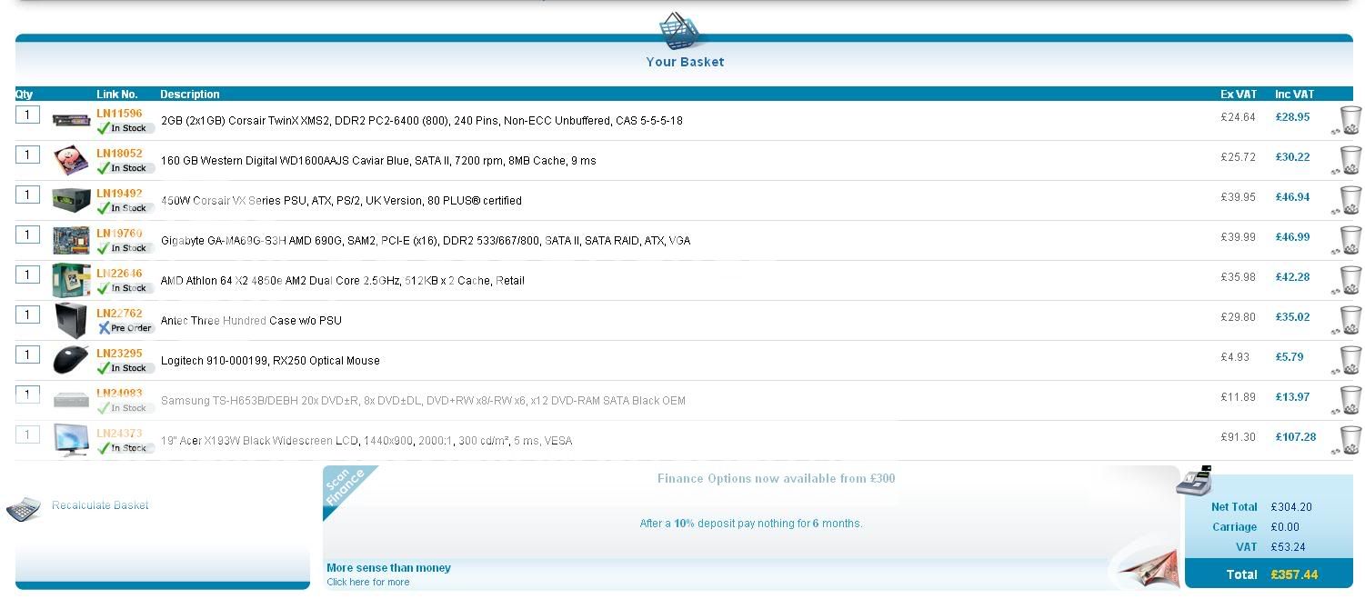Focus quantity field for Samsung DVD drive
The width and height of the screenshot is (1365, 599).
27,394
